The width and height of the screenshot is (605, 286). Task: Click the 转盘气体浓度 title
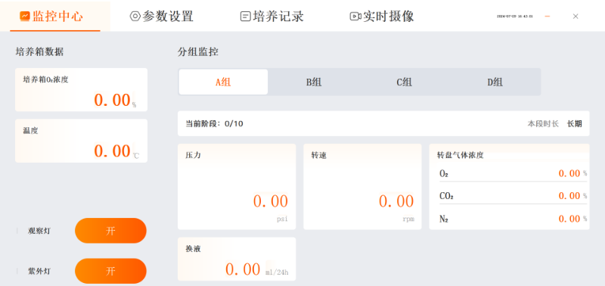tap(461, 155)
